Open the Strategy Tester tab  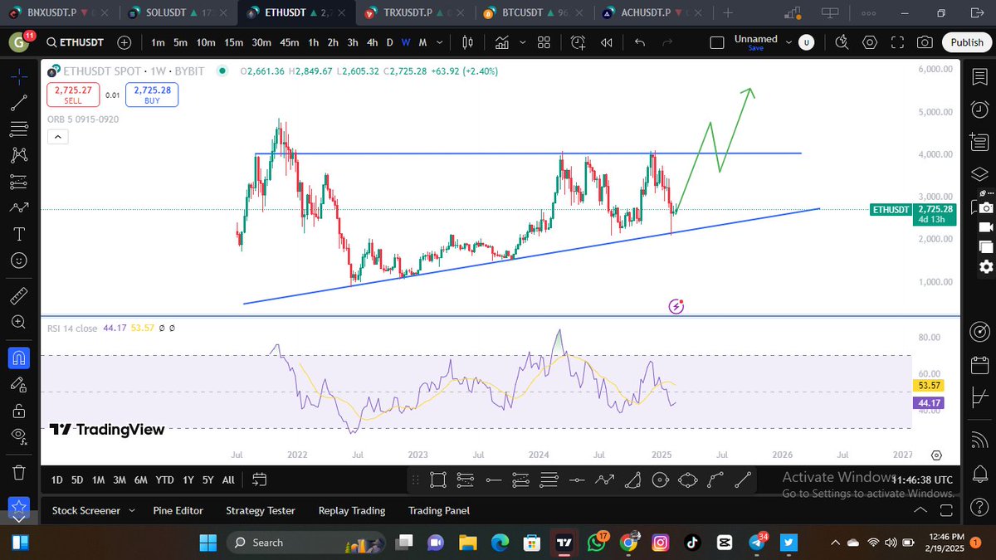(261, 510)
